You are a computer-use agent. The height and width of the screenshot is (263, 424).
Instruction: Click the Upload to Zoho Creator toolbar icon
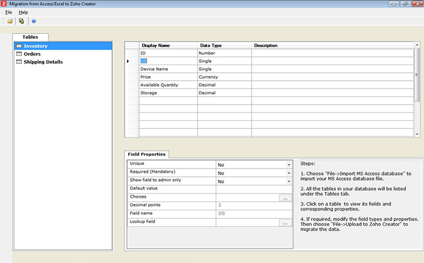(22, 21)
